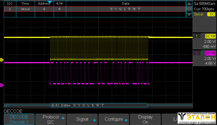Open the Protocol I2C selection menu
Image resolution: width=217 pixels, height=125 pixels.
(x=51, y=119)
